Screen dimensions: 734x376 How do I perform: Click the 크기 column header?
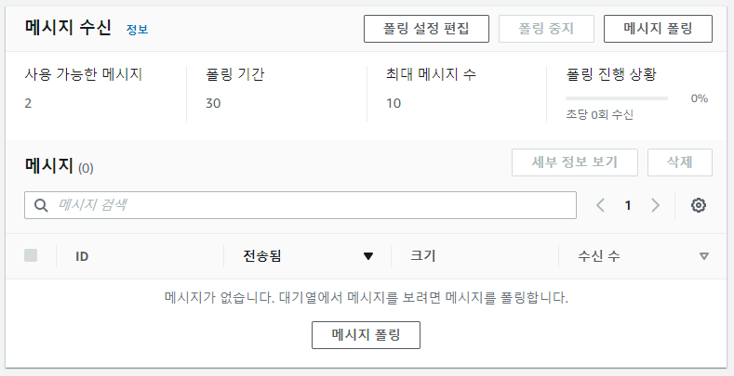[423, 256]
